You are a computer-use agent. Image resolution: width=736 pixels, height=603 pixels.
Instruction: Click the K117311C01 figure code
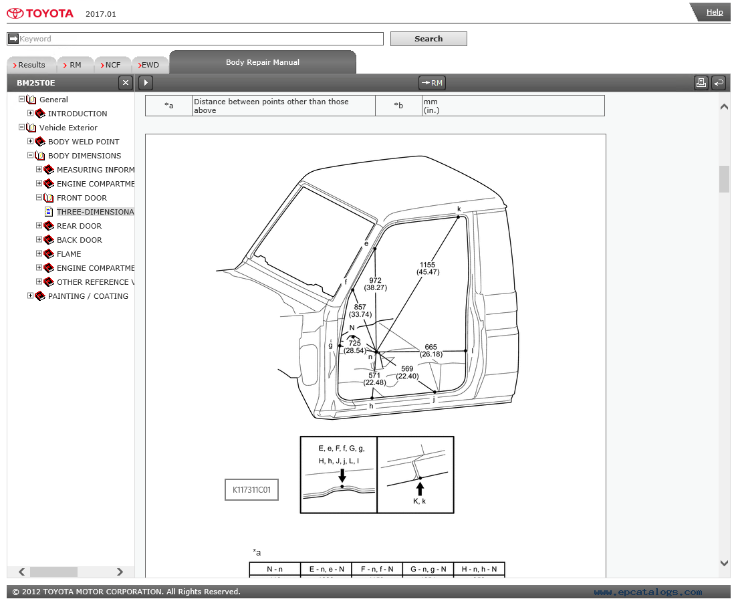(251, 490)
